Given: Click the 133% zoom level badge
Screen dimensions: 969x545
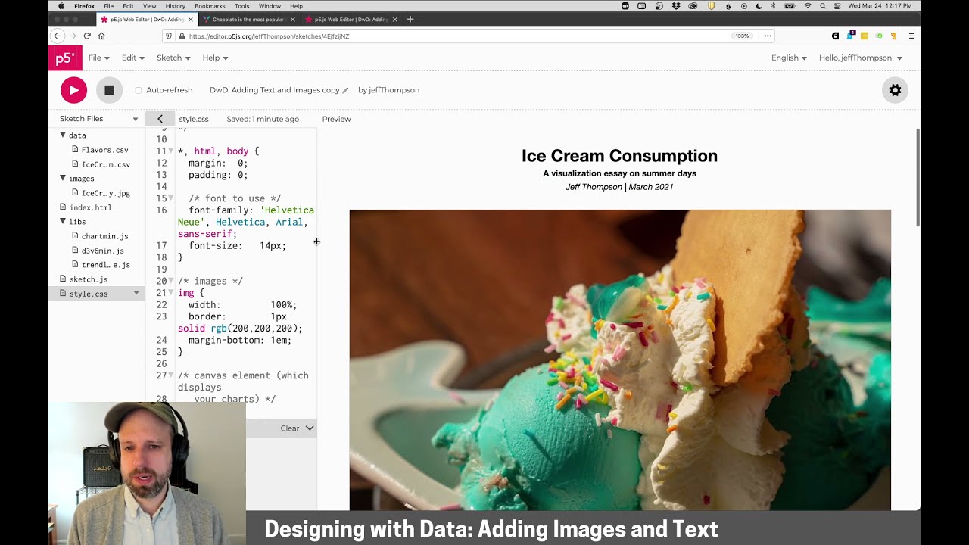Looking at the screenshot, I should 742,36.
